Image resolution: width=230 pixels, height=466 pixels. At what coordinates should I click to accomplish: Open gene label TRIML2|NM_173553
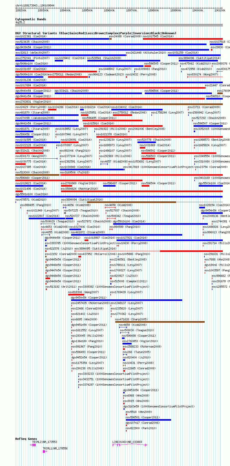click(x=44, y=442)
